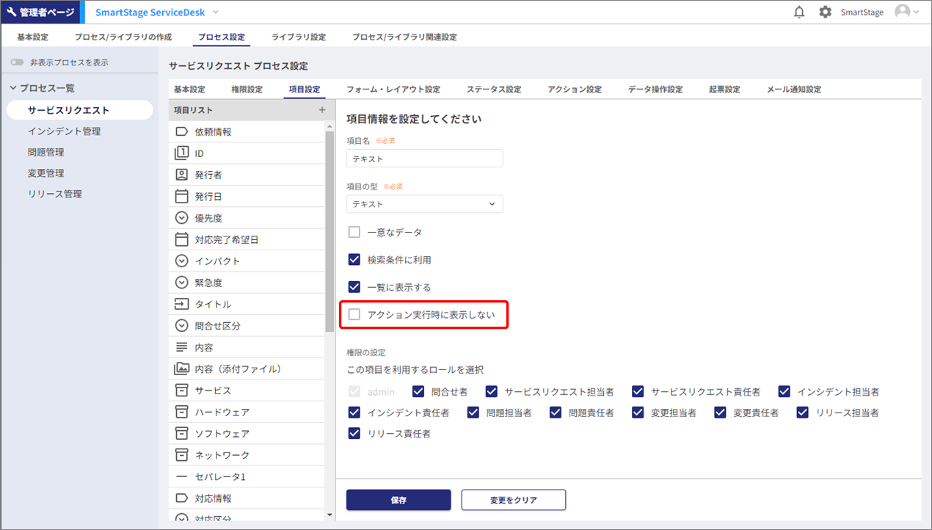Click the notification bell icon
The image size is (932, 530).
tap(799, 12)
